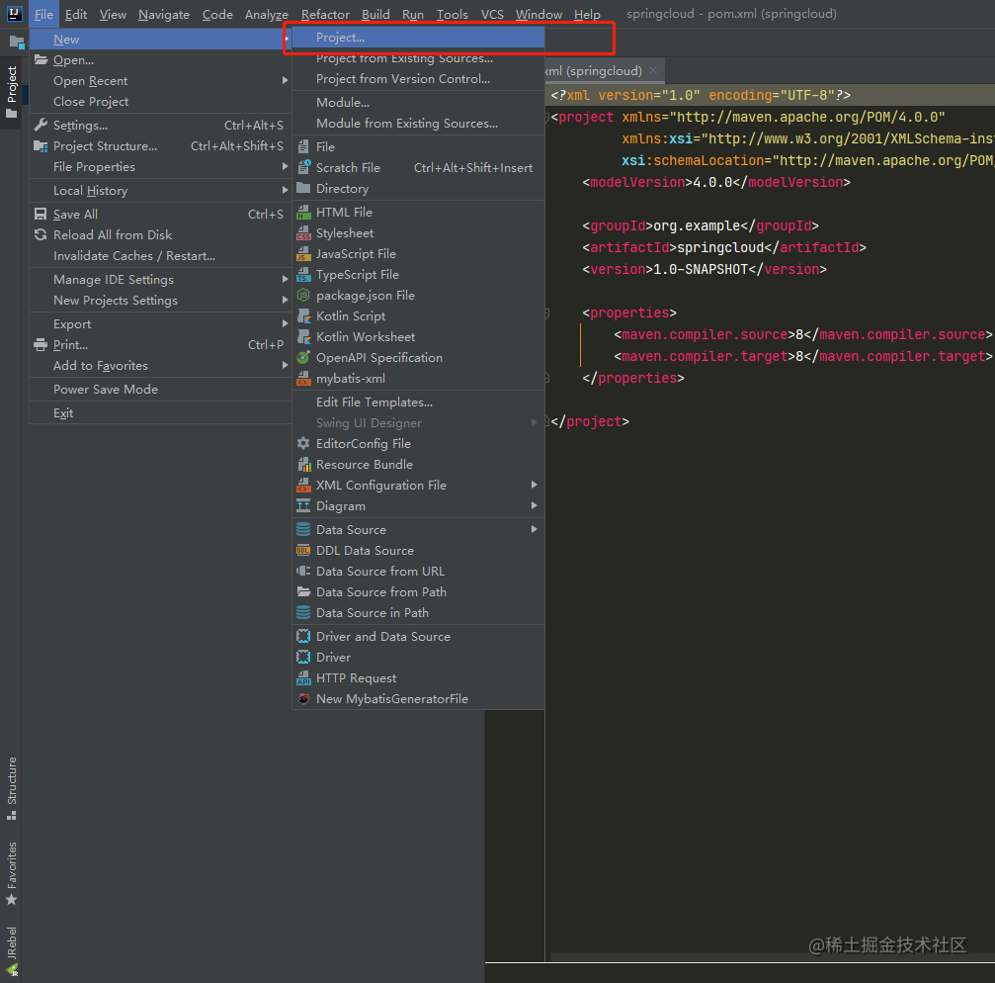
Task: Toggle the Favorites tool window
Action: pyautogui.click(x=12, y=873)
